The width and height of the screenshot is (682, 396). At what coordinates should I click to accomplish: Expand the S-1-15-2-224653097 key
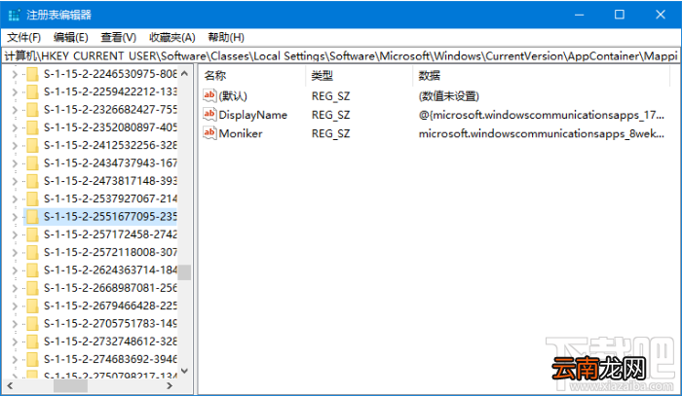pyautogui.click(x=15, y=74)
